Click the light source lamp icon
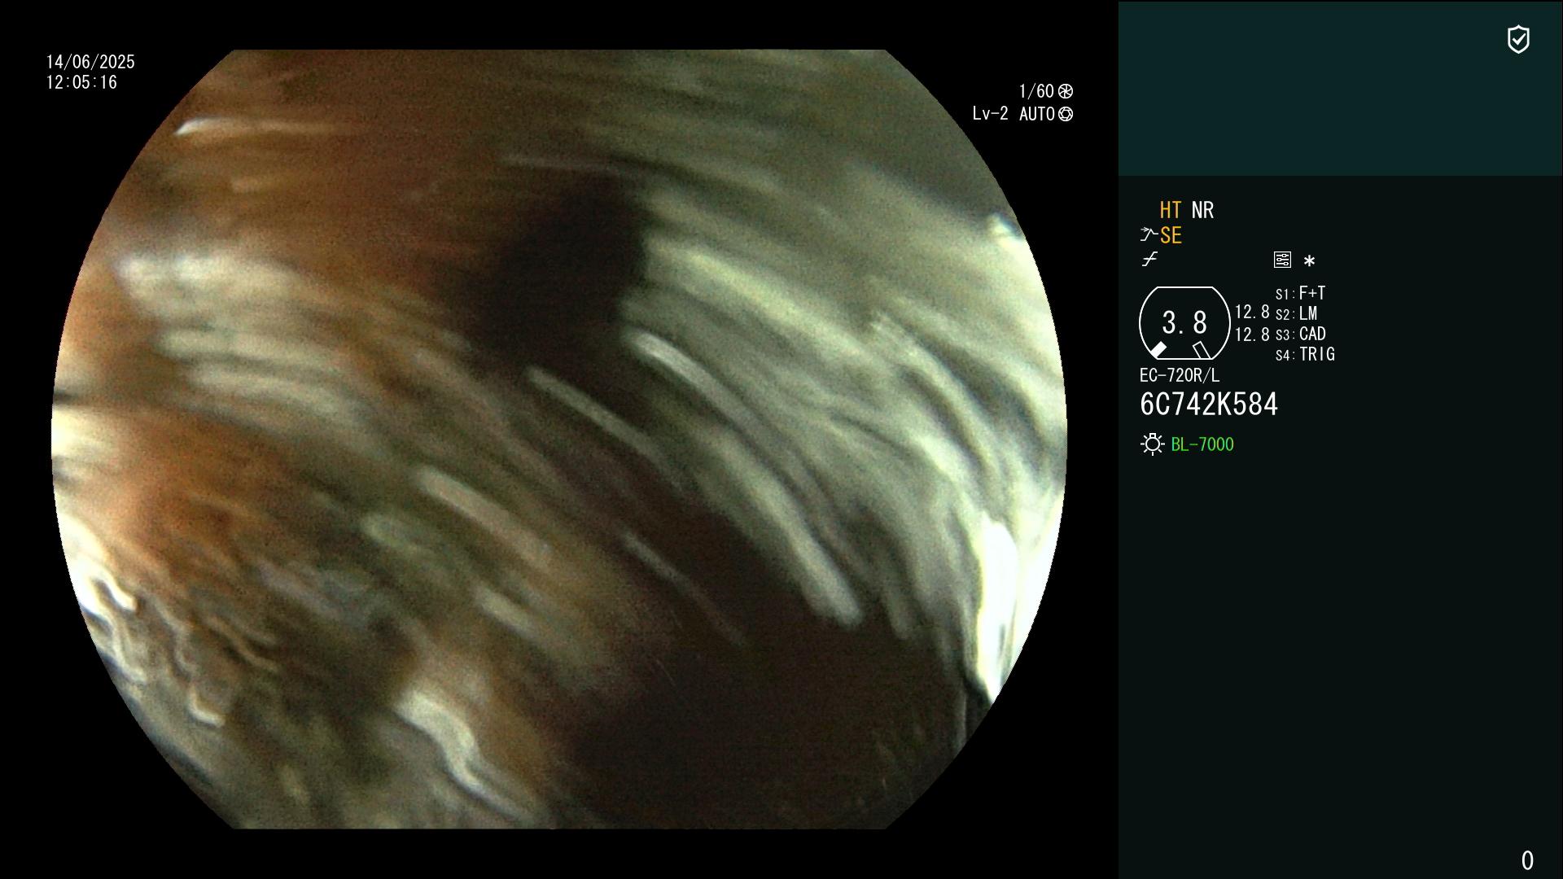This screenshot has width=1563, height=879. 1152,444
